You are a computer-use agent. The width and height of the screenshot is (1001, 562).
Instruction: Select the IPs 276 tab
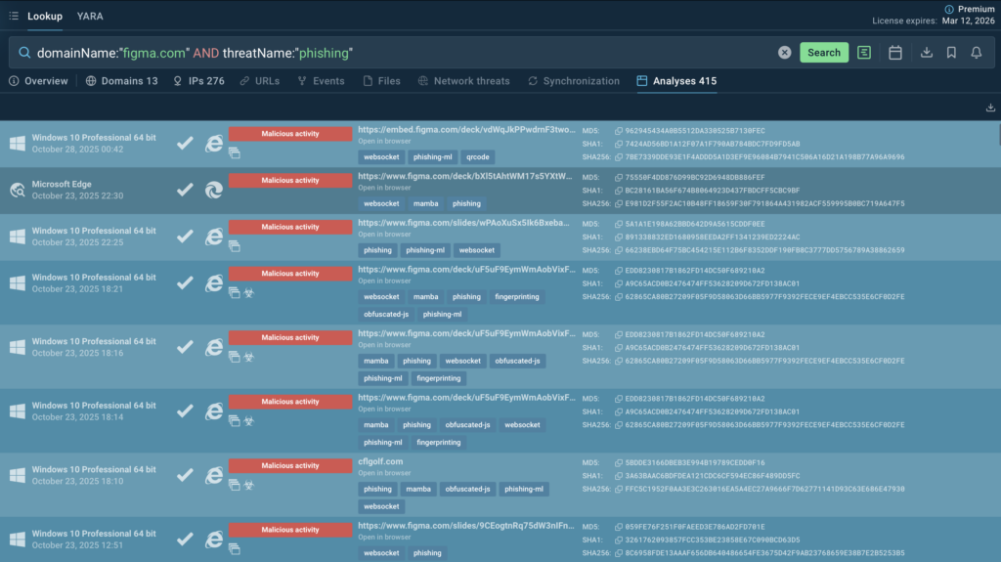point(198,81)
